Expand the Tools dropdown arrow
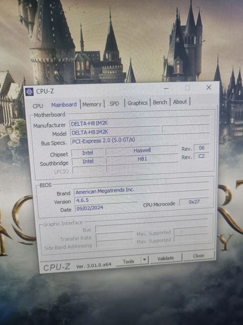 click(x=145, y=260)
